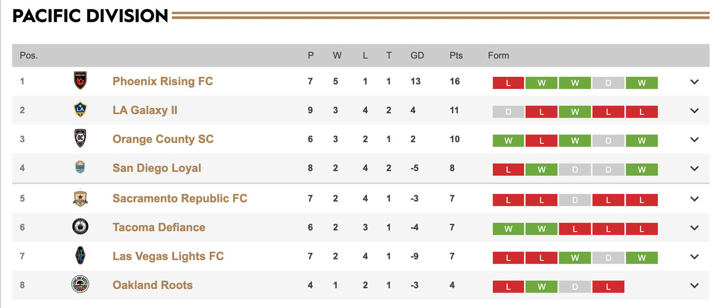Click the GD column header
721x308 pixels.
[x=417, y=55]
